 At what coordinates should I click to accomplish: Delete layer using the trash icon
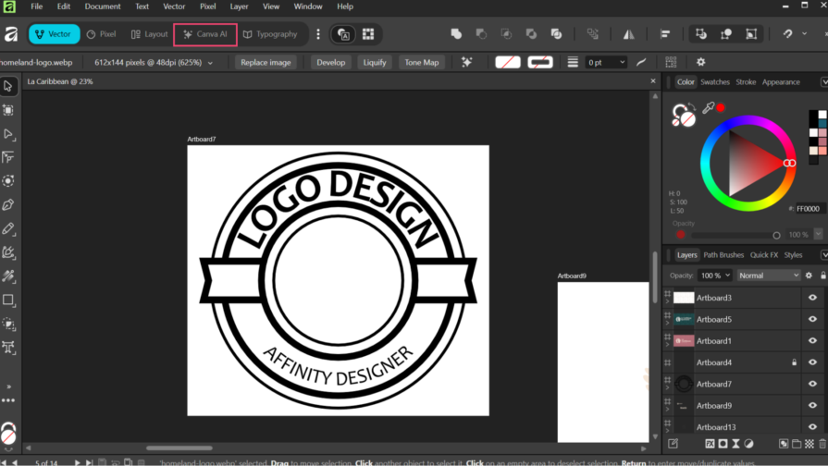pos(822,444)
